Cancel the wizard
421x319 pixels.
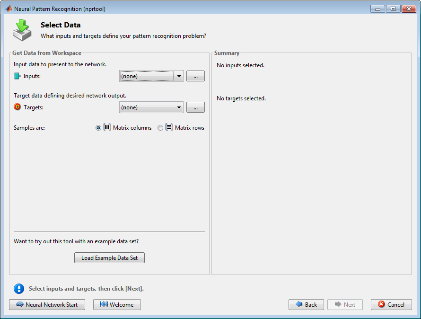click(391, 304)
